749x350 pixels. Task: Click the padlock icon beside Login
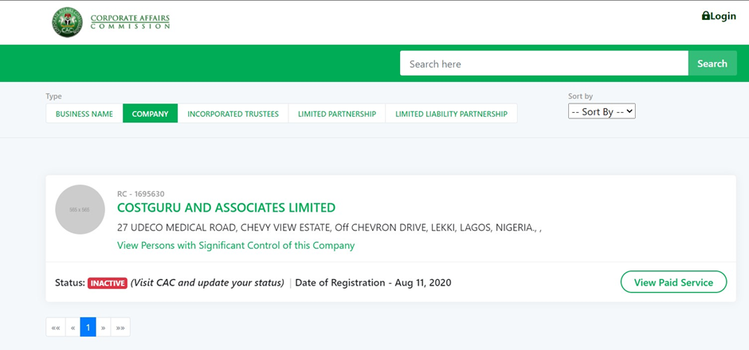click(705, 16)
